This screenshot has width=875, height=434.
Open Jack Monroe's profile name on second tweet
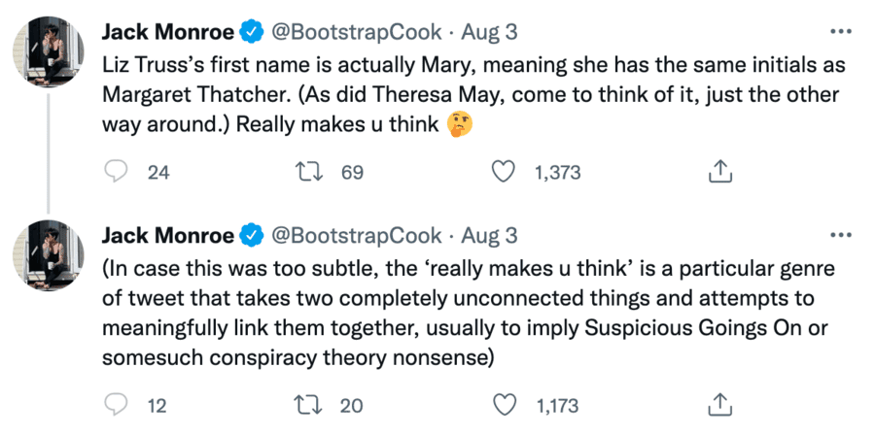click(x=167, y=236)
